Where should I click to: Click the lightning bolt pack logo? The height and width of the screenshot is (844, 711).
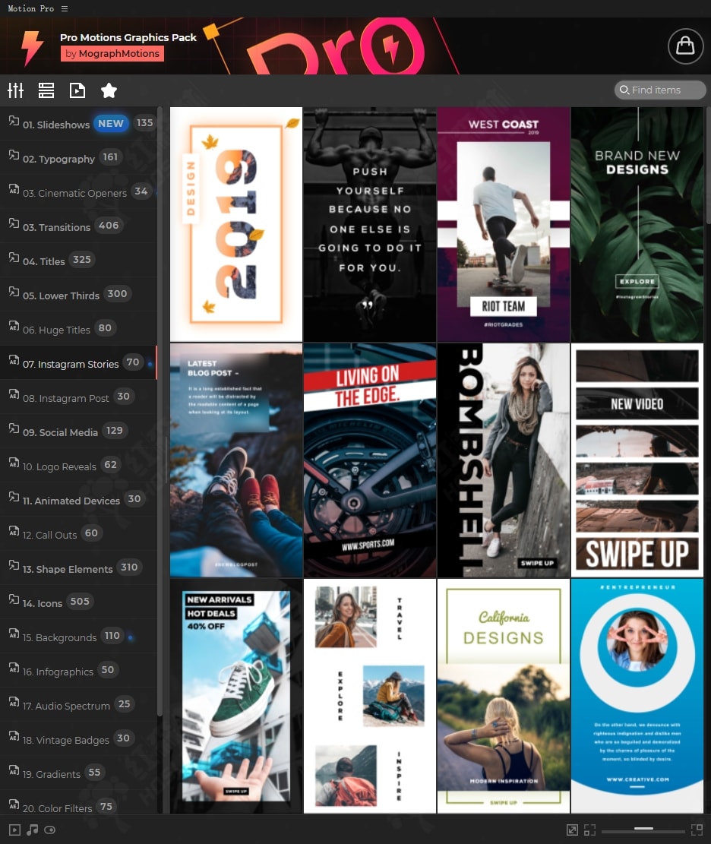32,47
